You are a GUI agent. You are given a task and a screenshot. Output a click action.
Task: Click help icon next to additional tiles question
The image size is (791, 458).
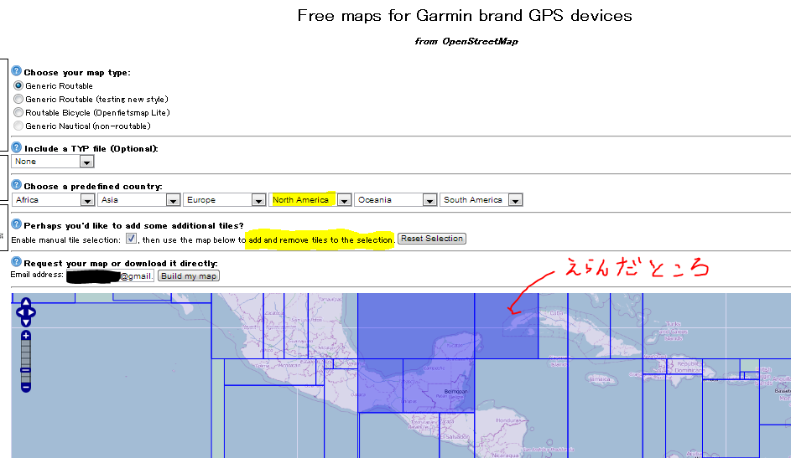pos(16,225)
